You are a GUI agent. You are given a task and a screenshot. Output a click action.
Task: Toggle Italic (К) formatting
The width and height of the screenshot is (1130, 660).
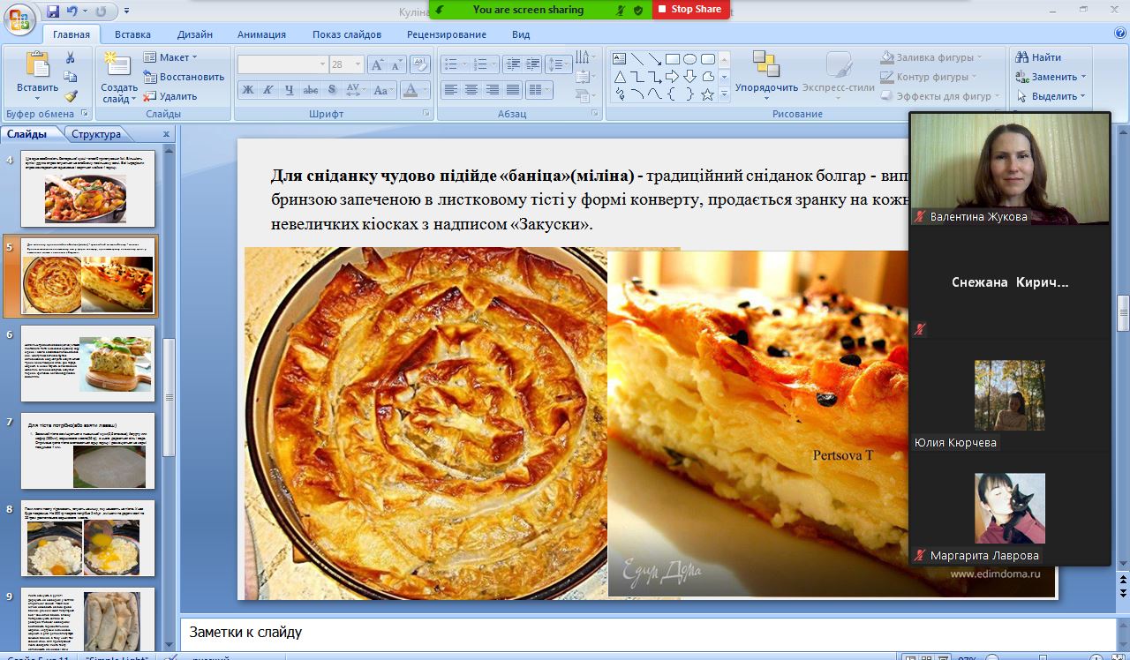coord(269,89)
